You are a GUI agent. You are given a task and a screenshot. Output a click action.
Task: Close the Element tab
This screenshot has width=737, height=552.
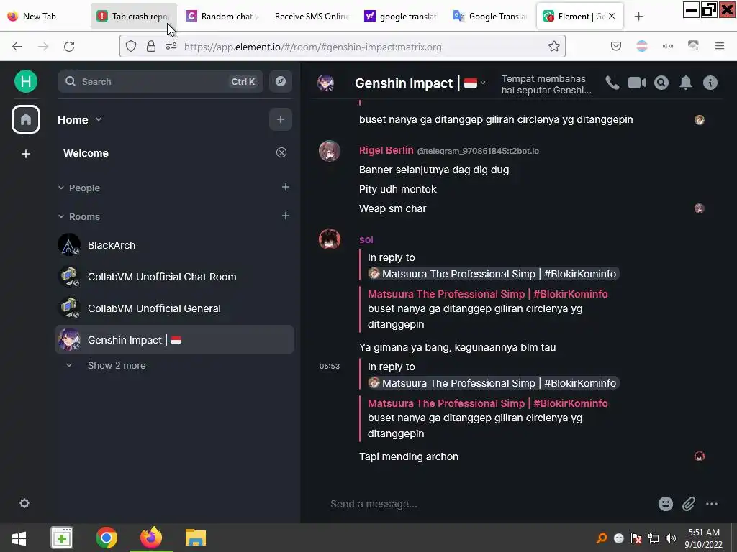click(612, 16)
